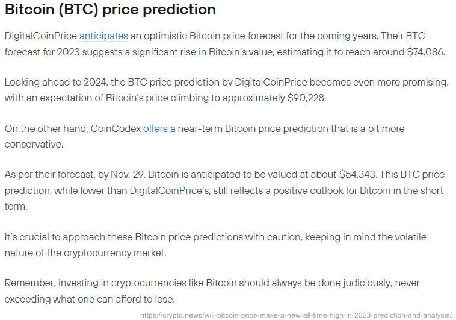Click the $90,228 price value
456x320 pixels.
[306, 98]
